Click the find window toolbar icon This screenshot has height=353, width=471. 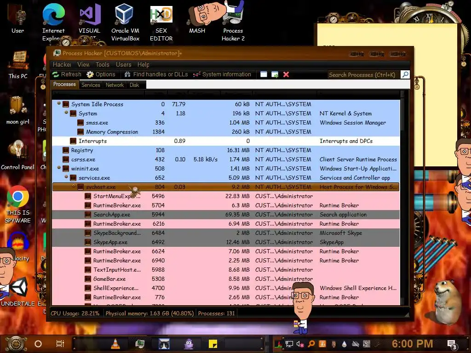[264, 74]
